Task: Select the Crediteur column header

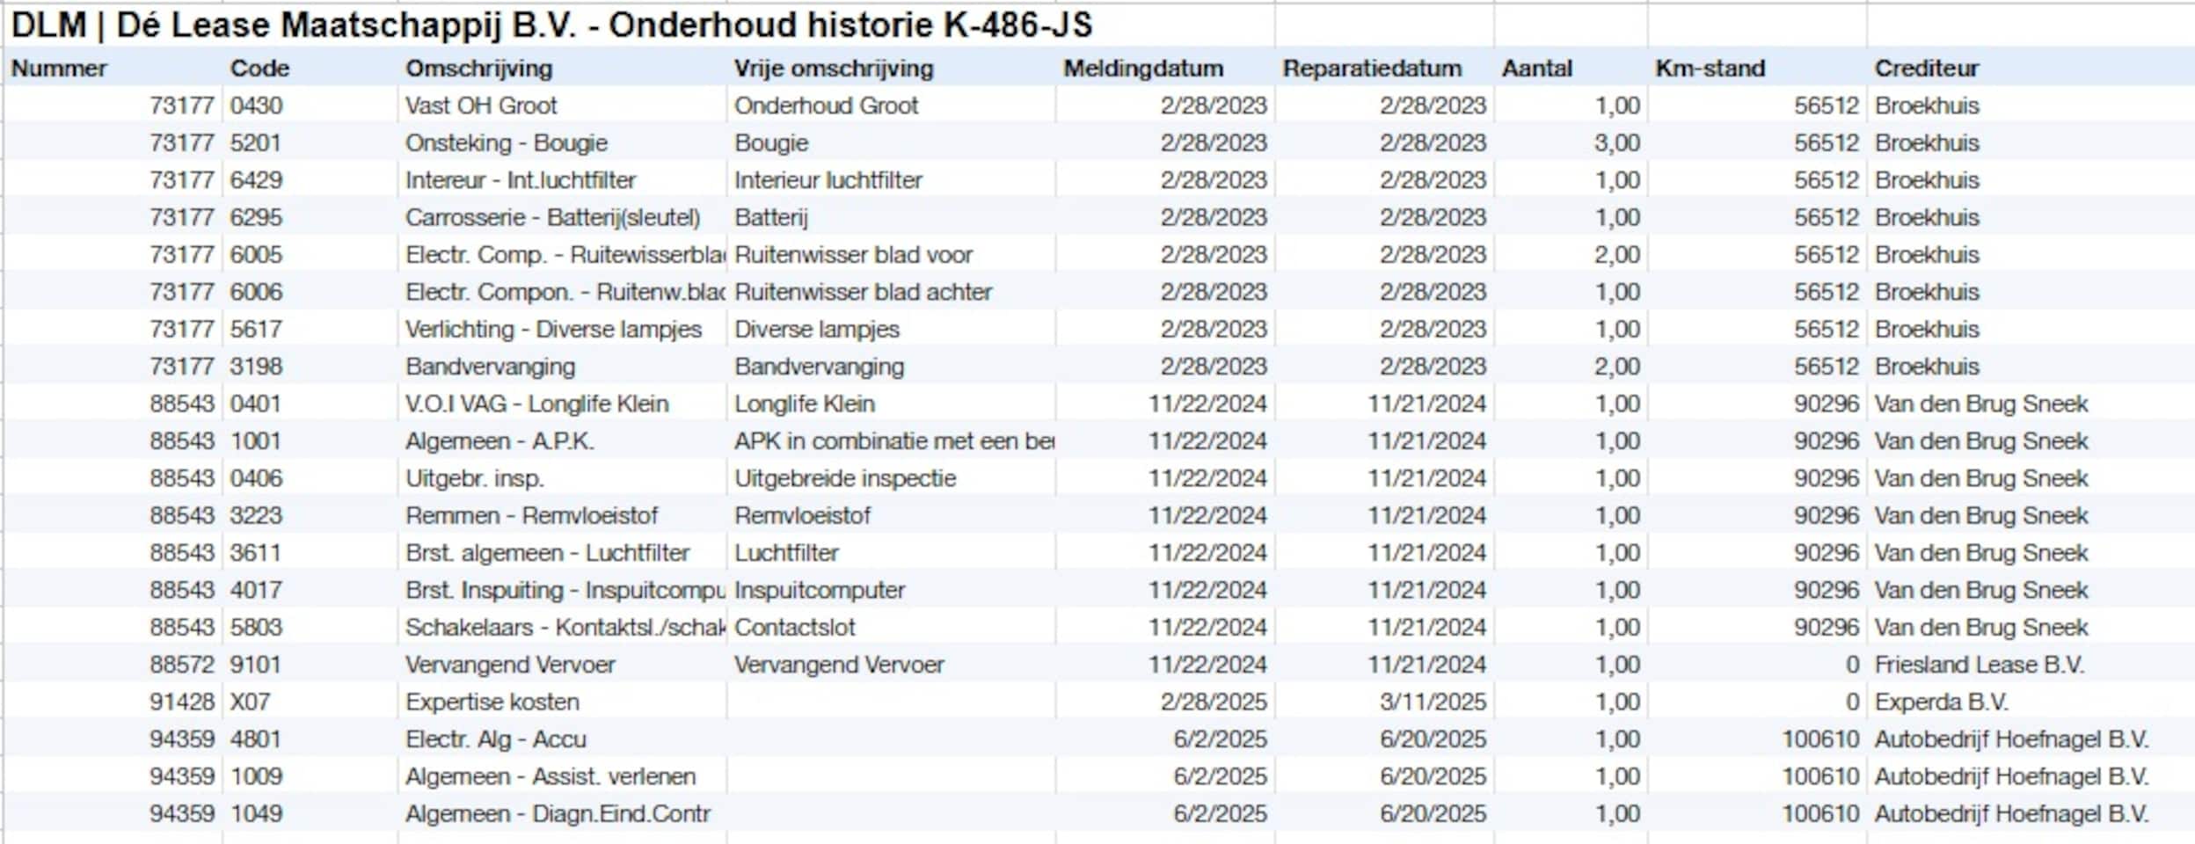Action: 1926,69
